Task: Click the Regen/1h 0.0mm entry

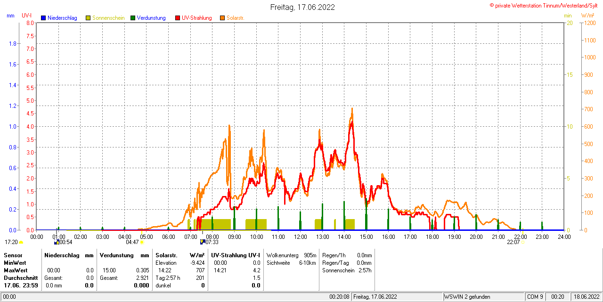Action: (347, 255)
